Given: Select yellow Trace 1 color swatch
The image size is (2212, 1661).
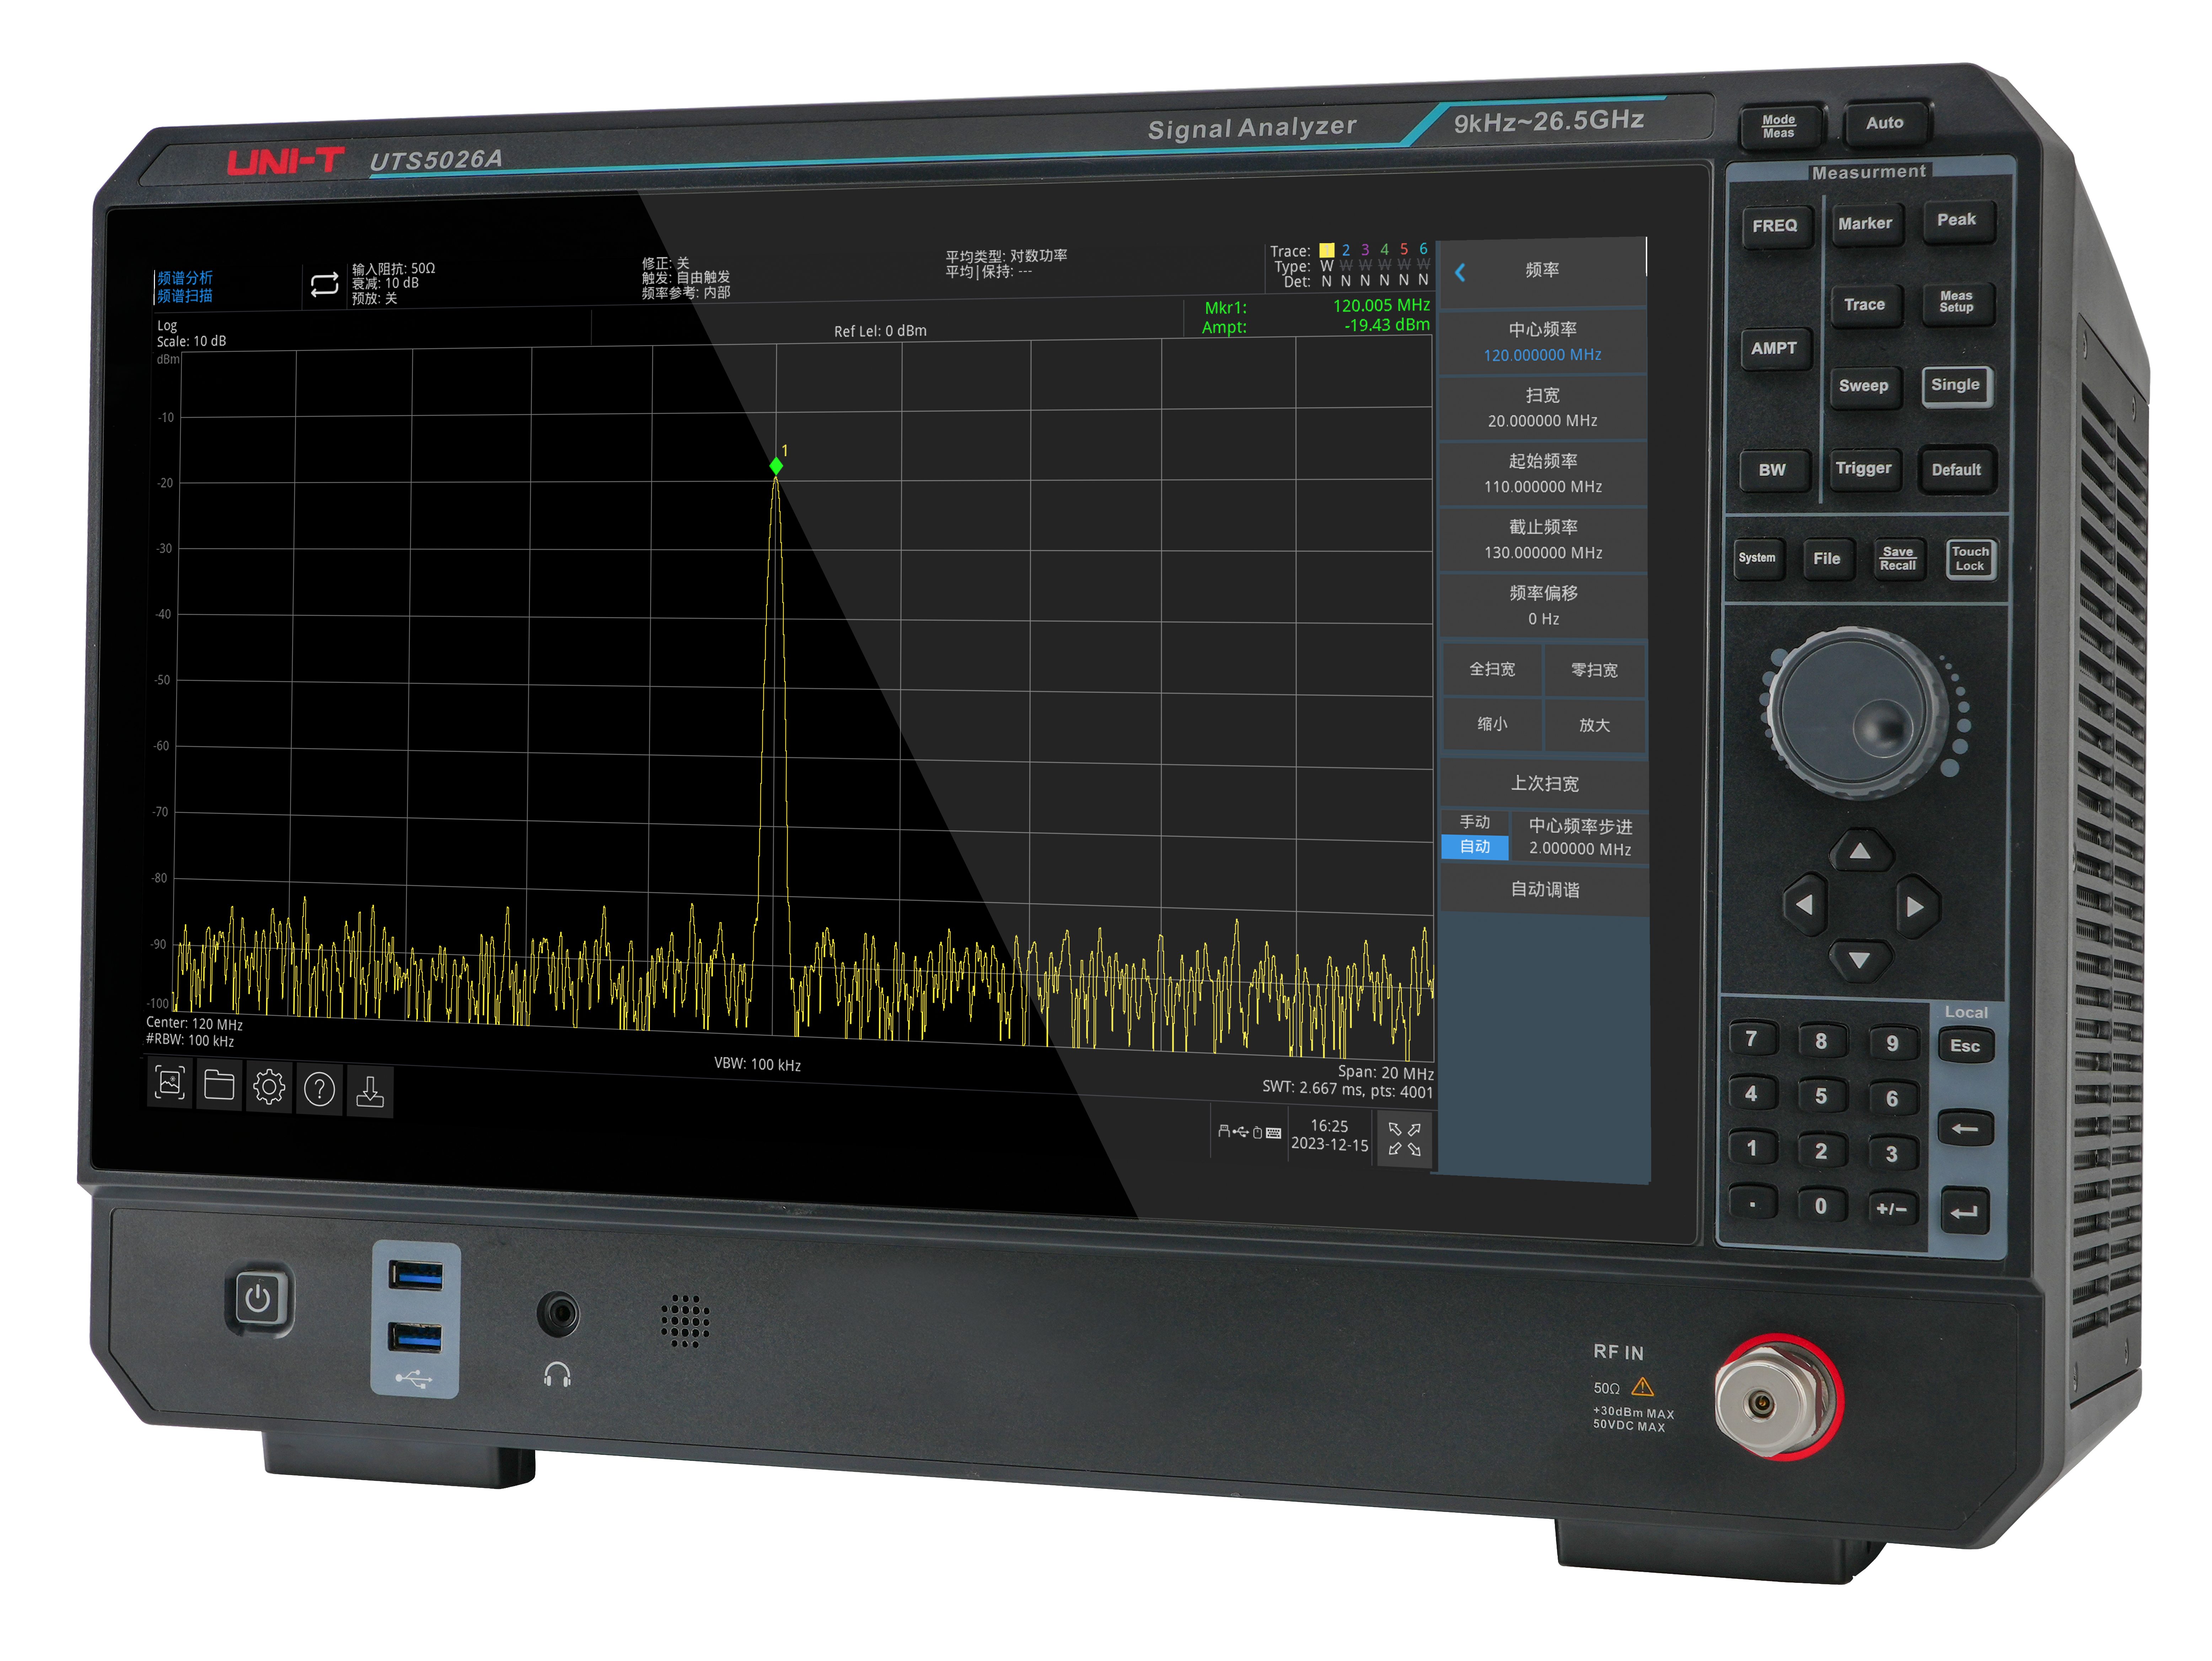Looking at the screenshot, I should tap(1327, 250).
